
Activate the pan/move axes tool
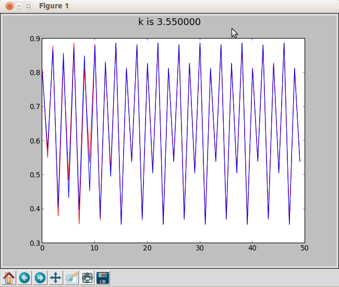tap(56, 278)
